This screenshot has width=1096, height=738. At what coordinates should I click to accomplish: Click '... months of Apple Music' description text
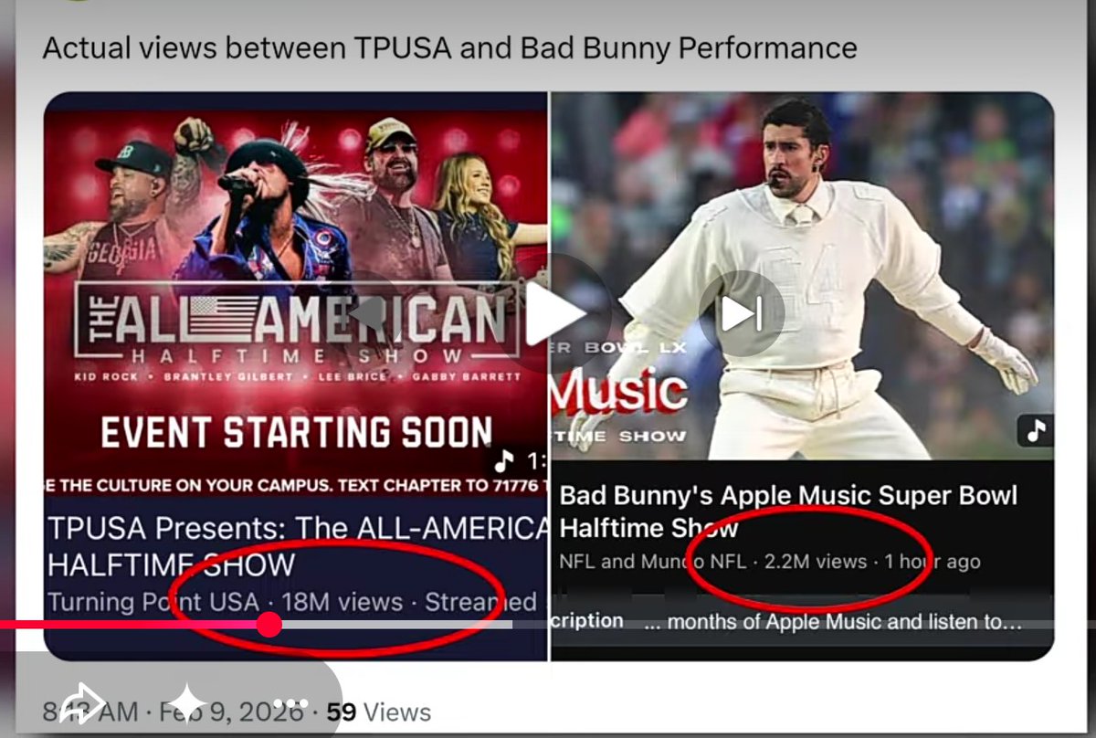tap(833, 623)
